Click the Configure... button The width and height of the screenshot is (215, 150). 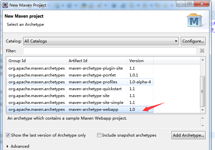193,41
